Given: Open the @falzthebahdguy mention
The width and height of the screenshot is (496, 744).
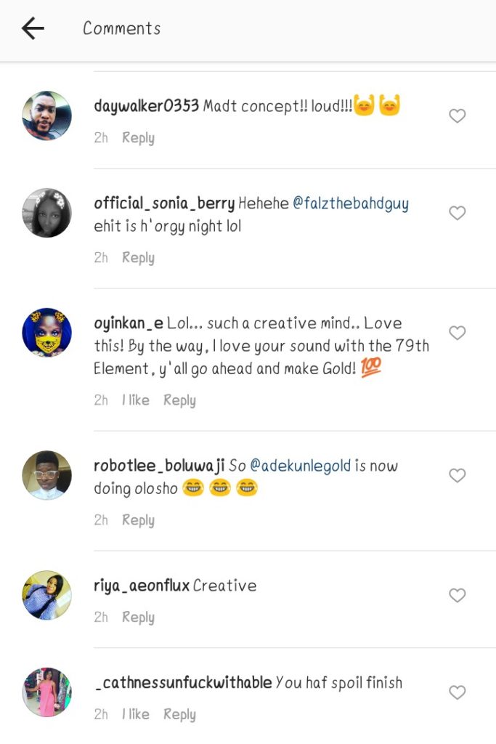Looking at the screenshot, I should coord(351,203).
